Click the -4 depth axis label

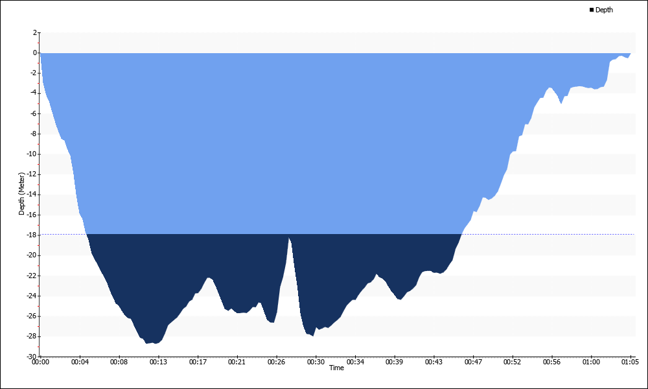pyautogui.click(x=34, y=93)
